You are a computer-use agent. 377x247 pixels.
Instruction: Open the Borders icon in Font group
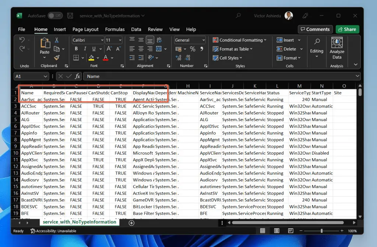76,58
